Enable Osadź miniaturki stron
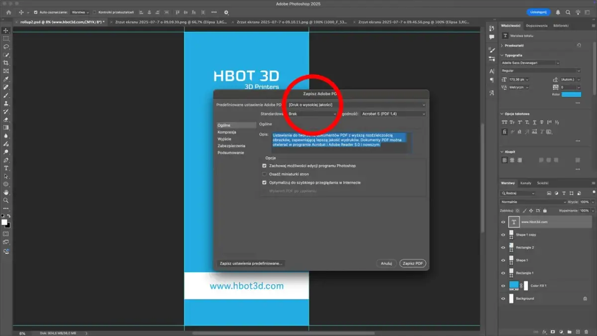 click(264, 174)
